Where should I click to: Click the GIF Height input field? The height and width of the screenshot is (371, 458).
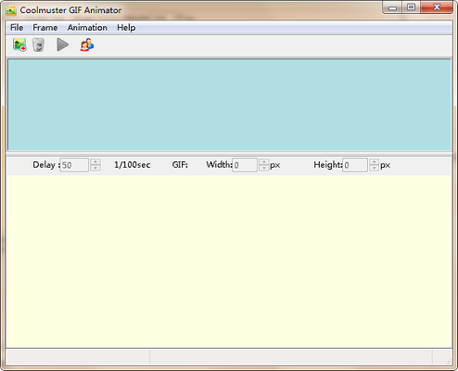[355, 165]
